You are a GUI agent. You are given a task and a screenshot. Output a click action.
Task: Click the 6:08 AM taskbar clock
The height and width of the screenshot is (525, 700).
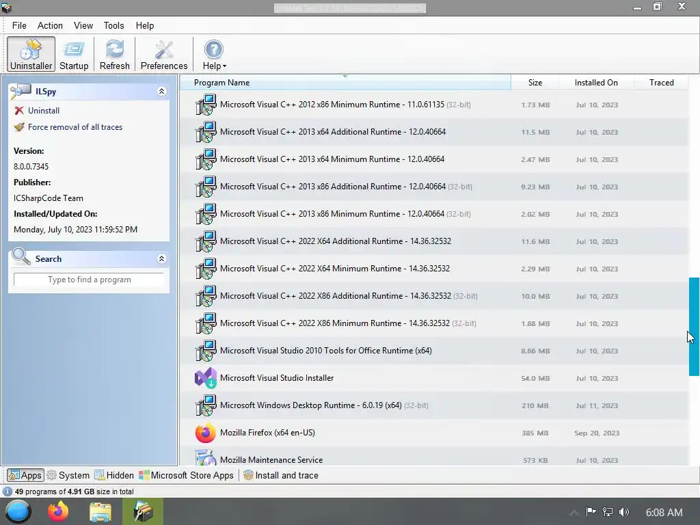click(x=664, y=513)
